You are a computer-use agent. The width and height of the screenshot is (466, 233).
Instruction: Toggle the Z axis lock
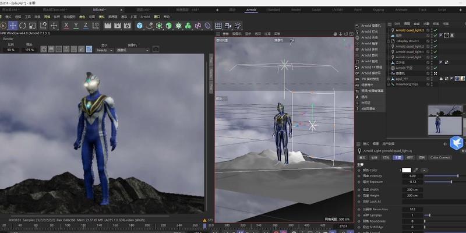pos(86,26)
